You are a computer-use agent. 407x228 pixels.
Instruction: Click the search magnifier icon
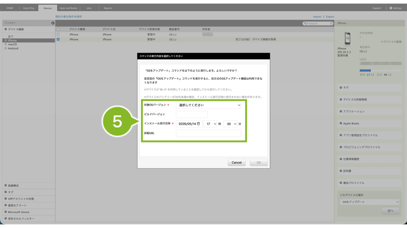pyautogui.click(x=306, y=23)
